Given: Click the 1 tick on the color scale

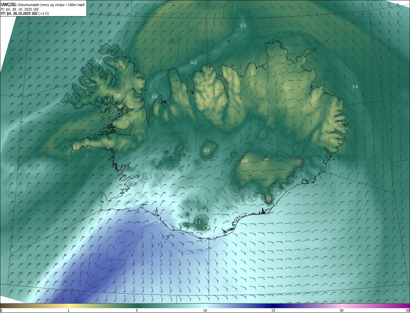Looking at the screenshot, I should pyautogui.click(x=69, y=310).
